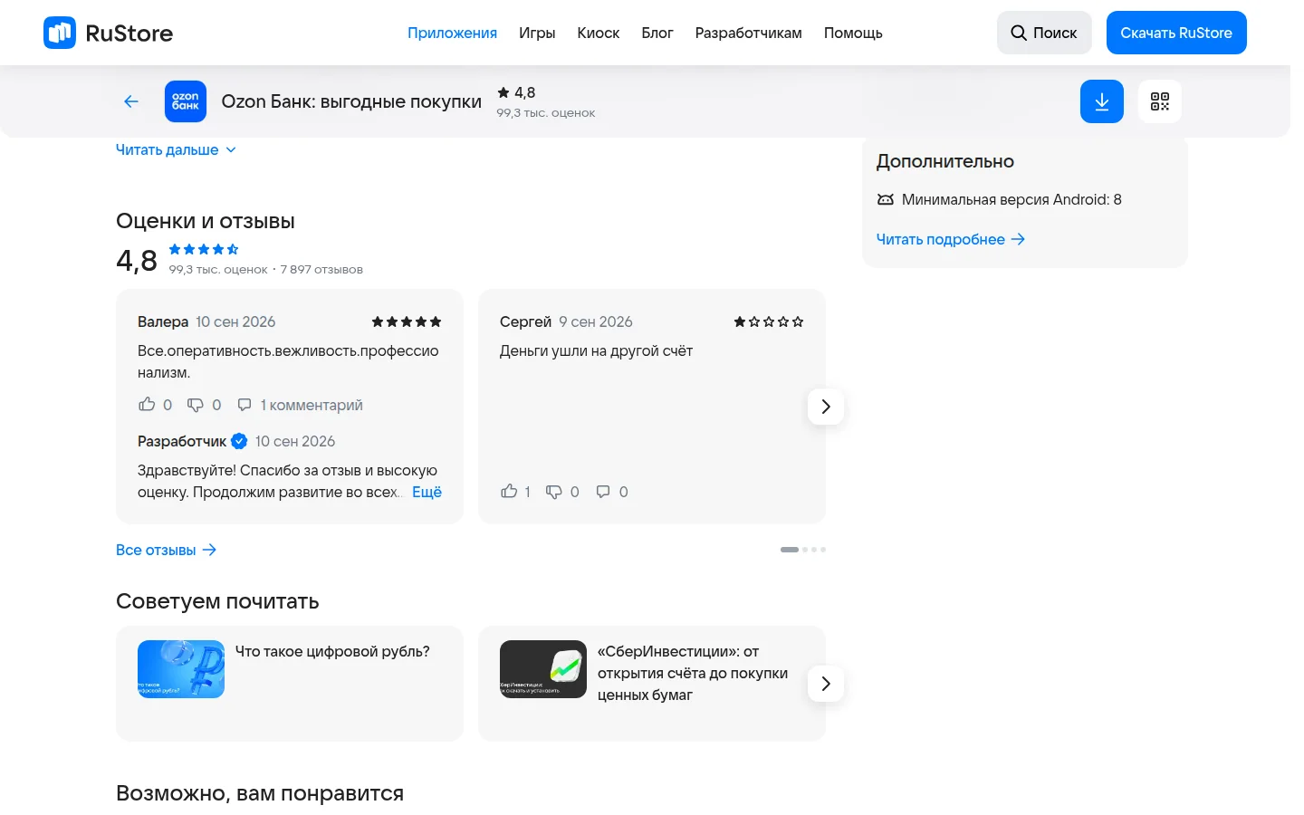The image size is (1304, 815).
Task: Open the Читать подробнее link
Action: pos(951,239)
